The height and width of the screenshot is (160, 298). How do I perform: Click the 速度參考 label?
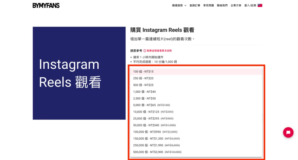(136, 51)
